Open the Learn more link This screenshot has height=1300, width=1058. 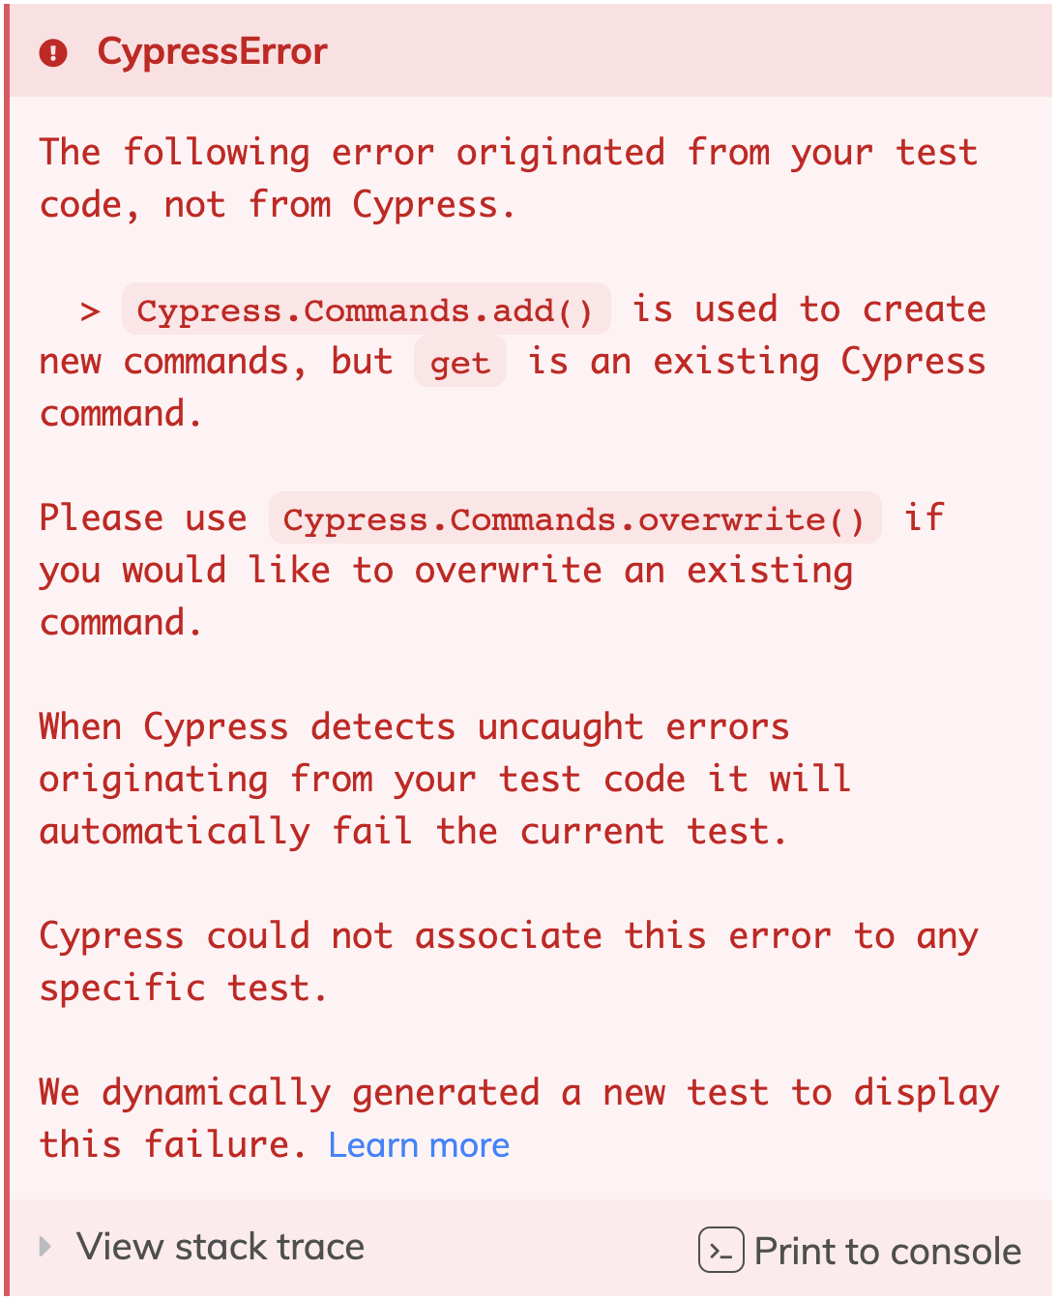(419, 1145)
